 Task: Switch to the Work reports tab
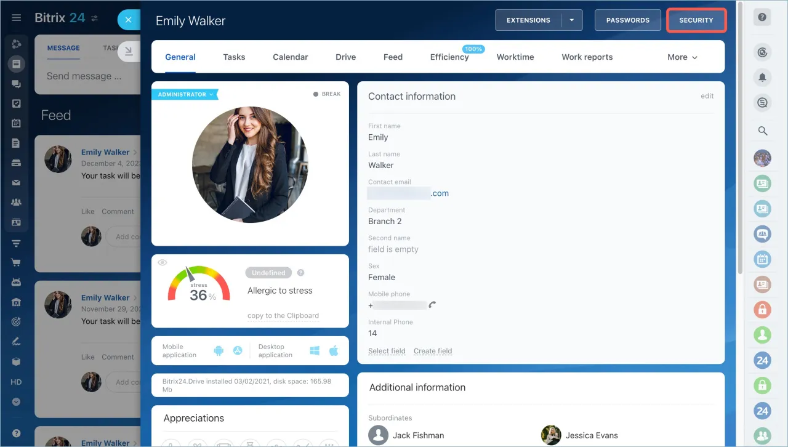click(x=587, y=57)
